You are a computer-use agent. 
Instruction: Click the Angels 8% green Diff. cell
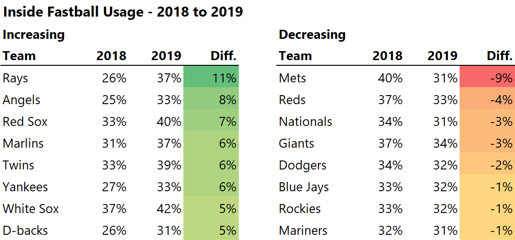tap(211, 100)
